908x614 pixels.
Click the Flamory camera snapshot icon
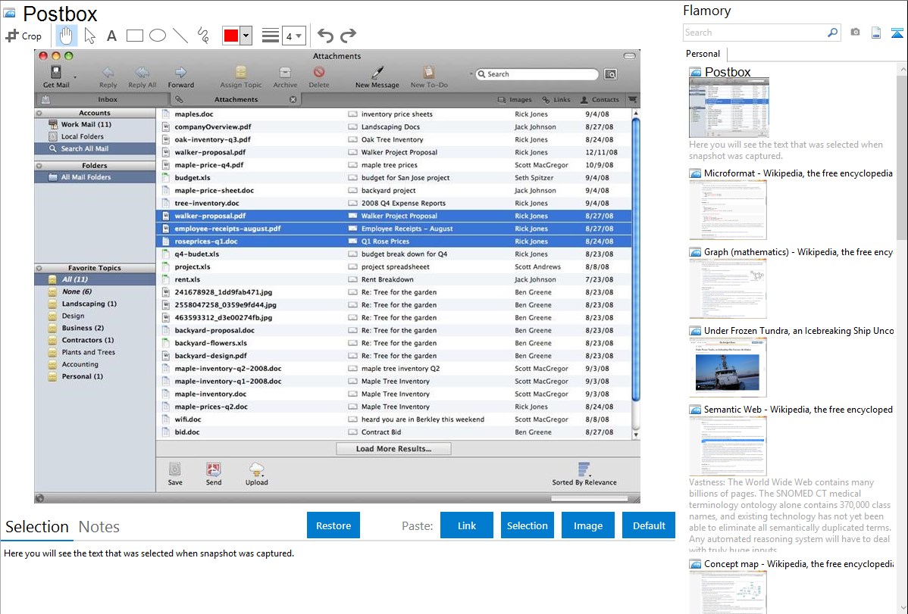coord(855,33)
